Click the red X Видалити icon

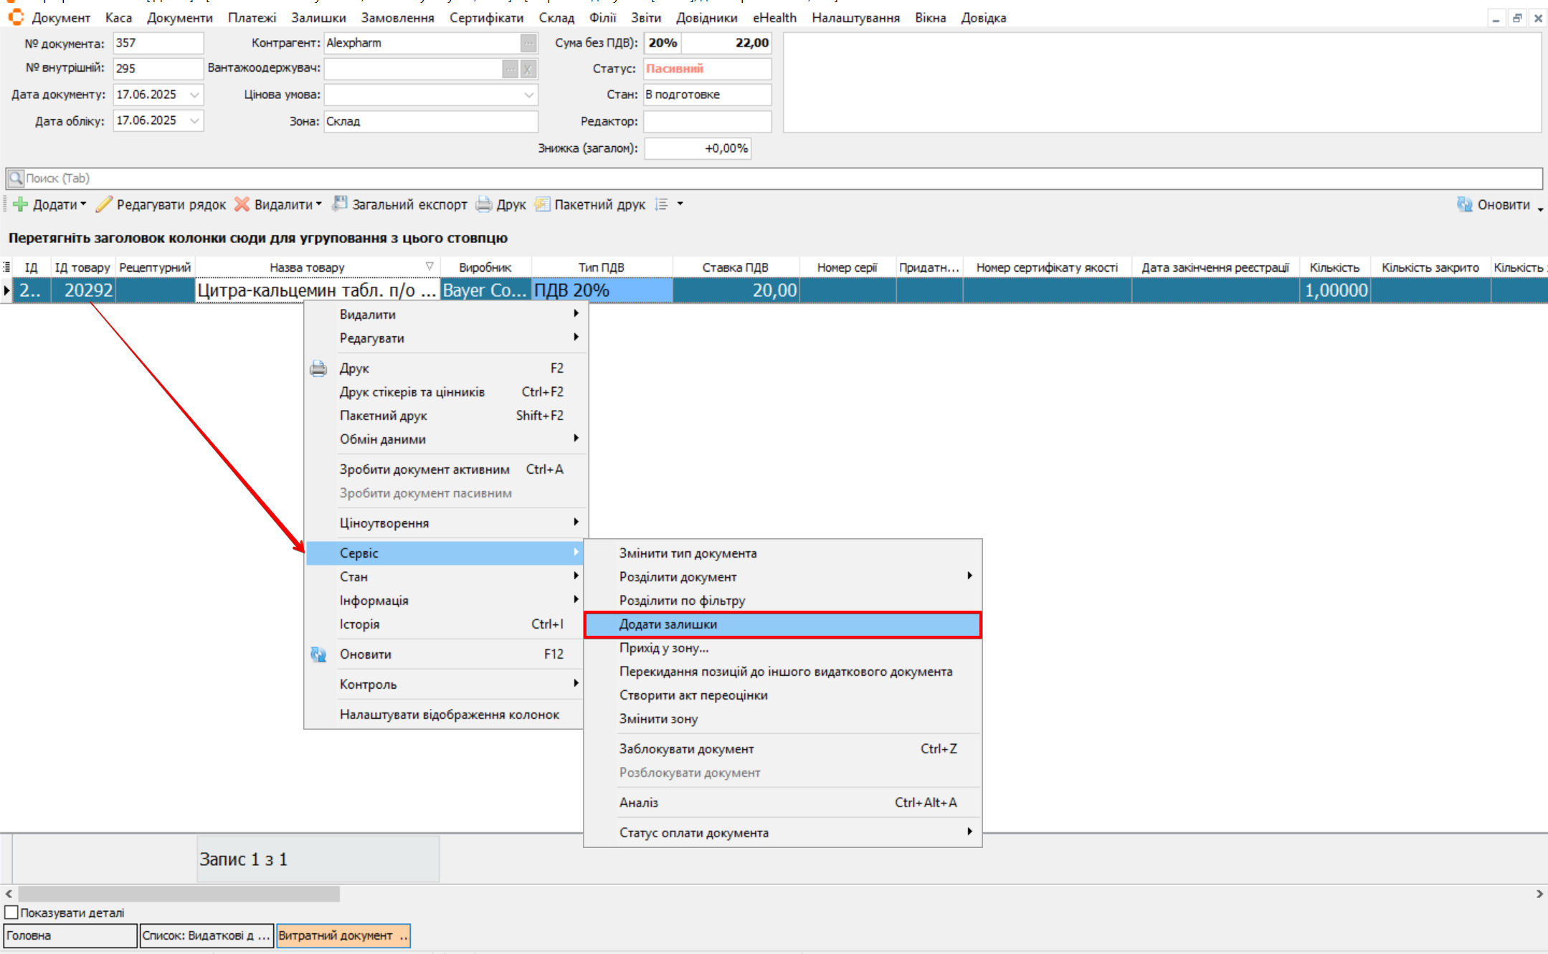[242, 205]
